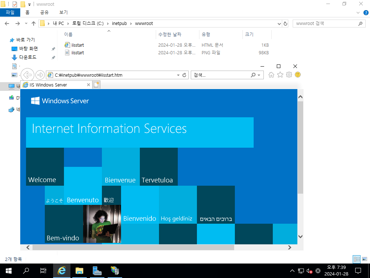
Task: Select 바탕 화면 in navigation pane
Action: [29, 49]
